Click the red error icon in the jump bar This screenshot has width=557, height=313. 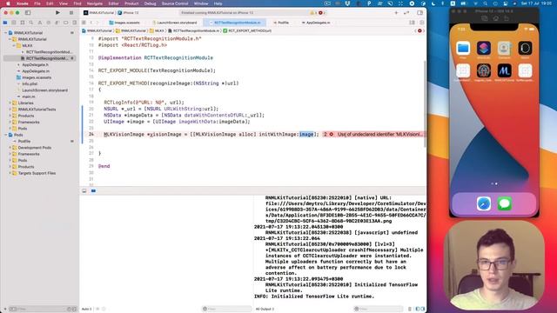pos(419,31)
